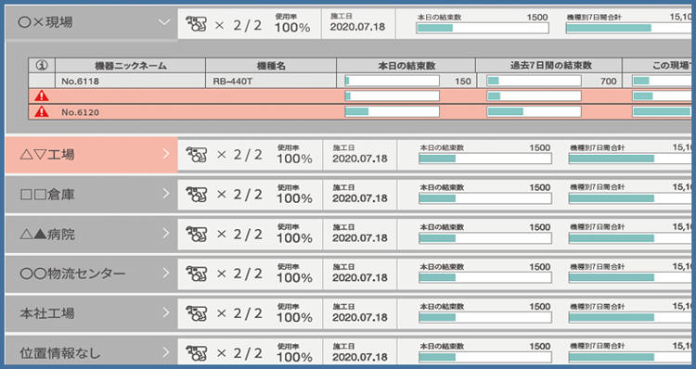Click the tying machine icon in 本社工場 row
The height and width of the screenshot is (369, 696).
pos(197,313)
